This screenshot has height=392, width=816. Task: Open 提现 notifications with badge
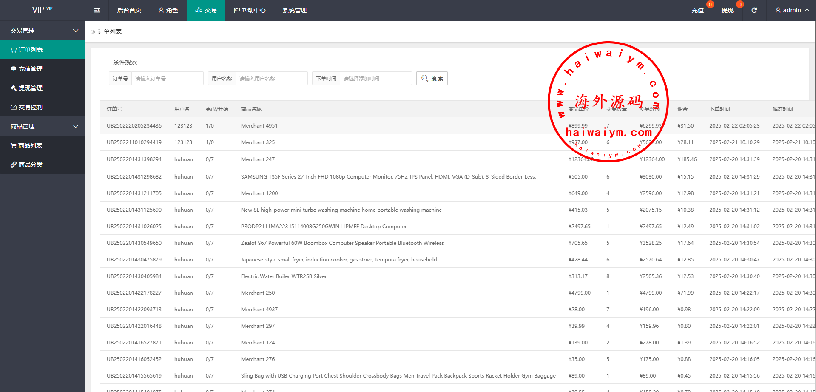point(727,10)
